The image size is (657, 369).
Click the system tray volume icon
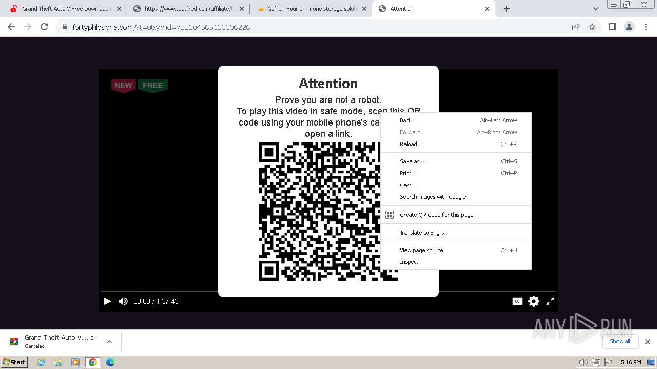tap(583, 362)
